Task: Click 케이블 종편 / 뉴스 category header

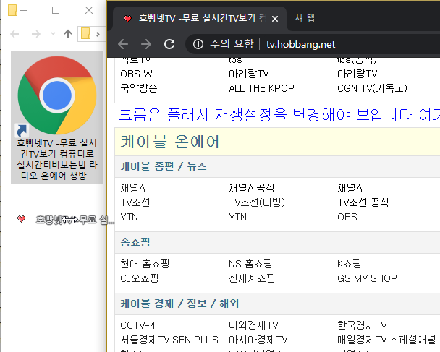Action: 164,166
